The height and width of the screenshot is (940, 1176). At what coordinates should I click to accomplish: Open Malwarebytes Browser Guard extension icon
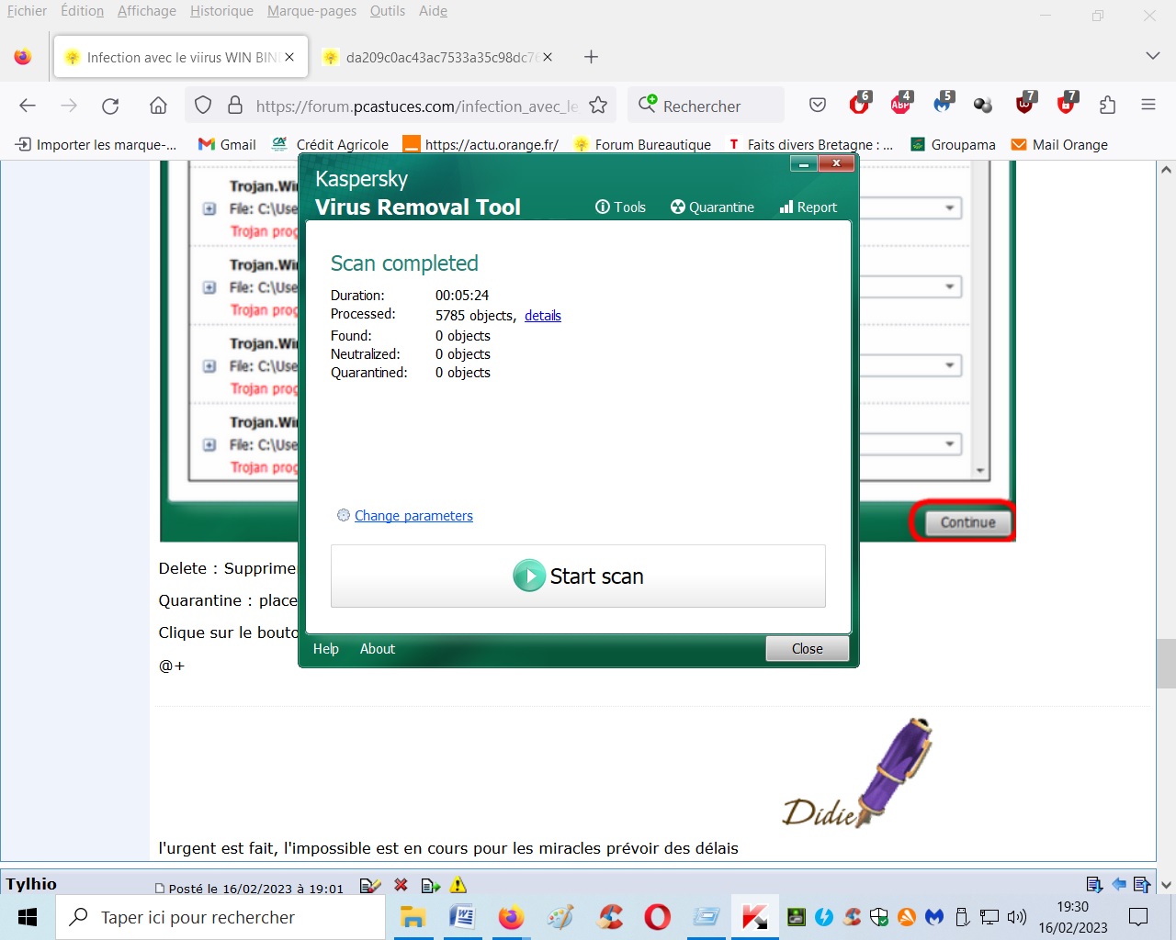pos(943,104)
